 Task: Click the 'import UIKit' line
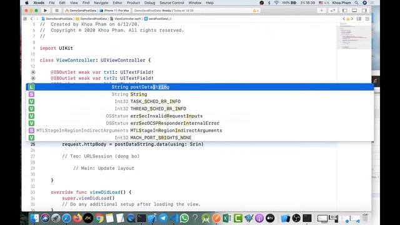tap(56, 48)
